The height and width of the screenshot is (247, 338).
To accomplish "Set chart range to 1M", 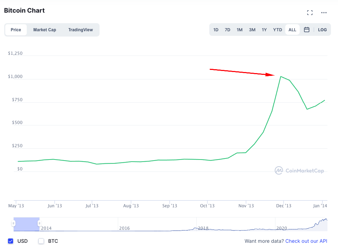I will point(240,30).
